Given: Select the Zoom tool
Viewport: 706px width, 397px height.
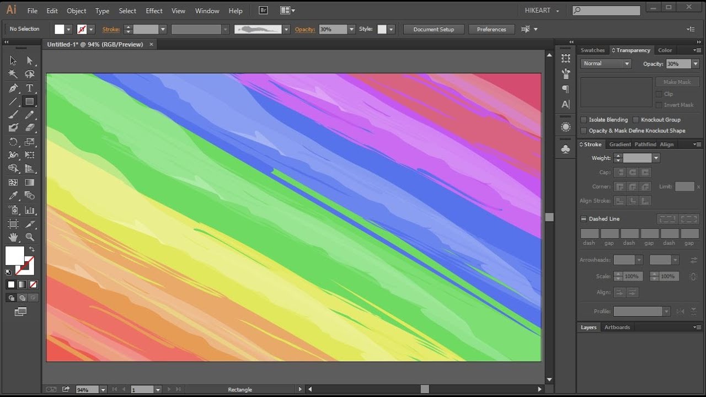Looking at the screenshot, I should [30, 237].
